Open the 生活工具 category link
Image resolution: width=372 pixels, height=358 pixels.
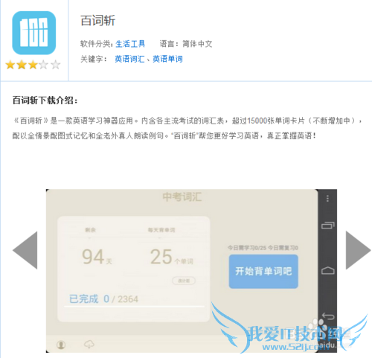pyautogui.click(x=130, y=44)
